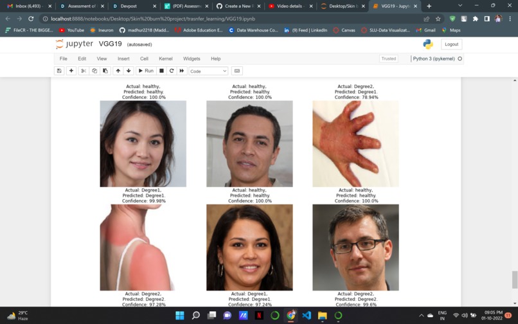Image resolution: width=518 pixels, height=324 pixels.
Task: Click the Run button
Action: point(146,71)
